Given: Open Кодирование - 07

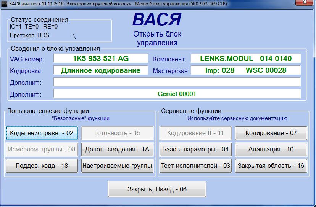Looking at the screenshot, I should pyautogui.click(x=271, y=133).
